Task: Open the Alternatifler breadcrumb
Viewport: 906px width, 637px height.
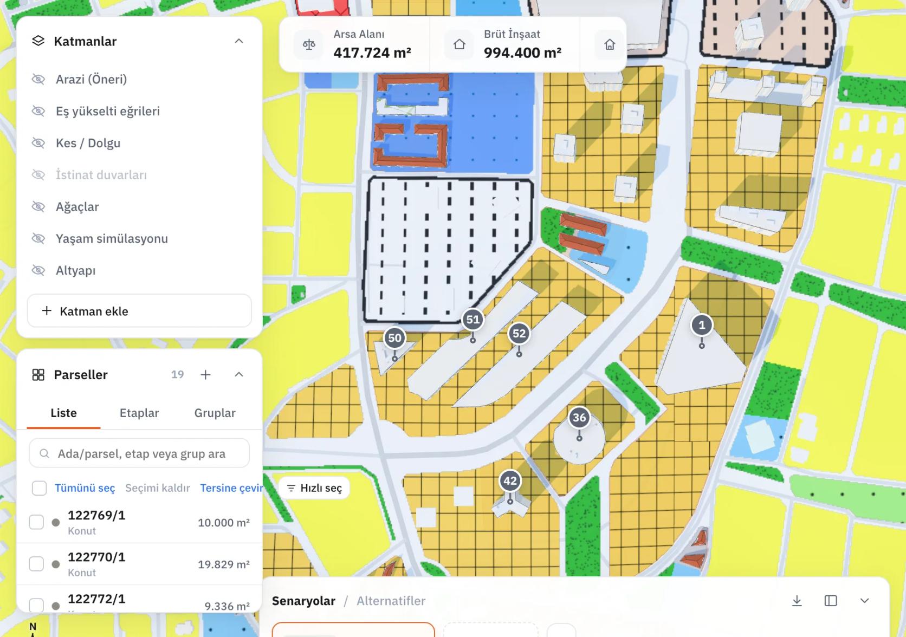Action: click(391, 601)
